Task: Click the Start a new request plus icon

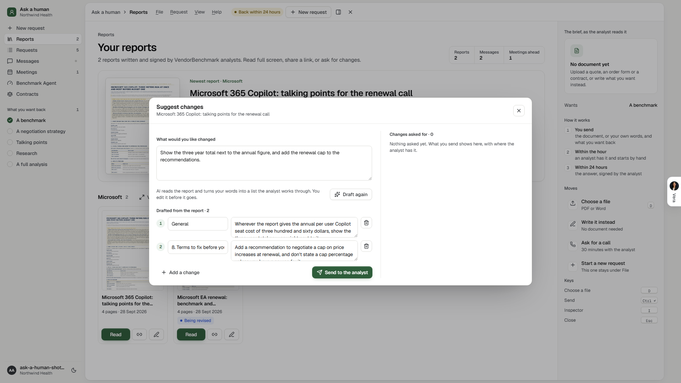Action: (x=573, y=265)
